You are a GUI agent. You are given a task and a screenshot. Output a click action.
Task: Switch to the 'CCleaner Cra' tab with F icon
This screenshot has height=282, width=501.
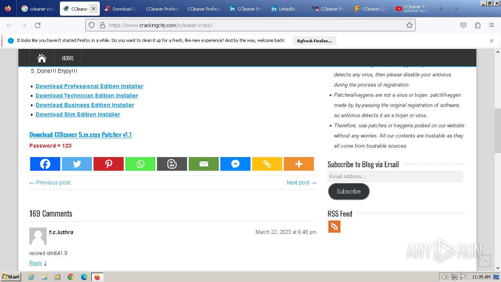[370, 9]
